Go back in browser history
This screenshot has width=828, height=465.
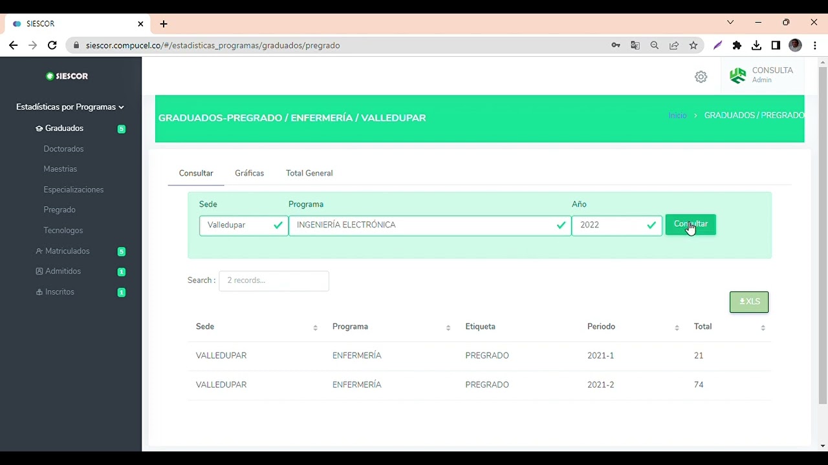[x=14, y=45]
